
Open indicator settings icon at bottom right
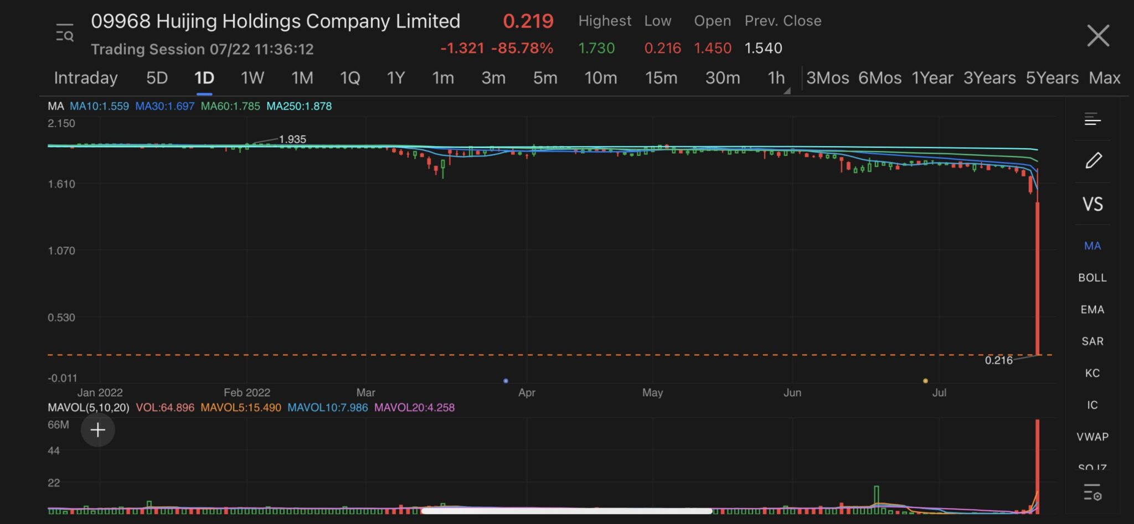[1092, 492]
